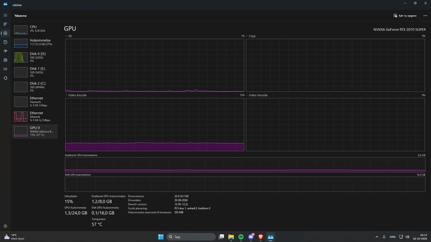Open Discord from the taskbar
The image size is (431, 242).
[251, 237]
